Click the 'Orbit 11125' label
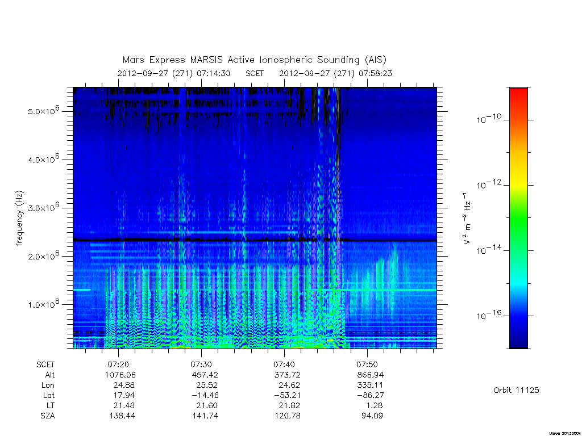The width and height of the screenshot is (582, 436). (x=516, y=390)
